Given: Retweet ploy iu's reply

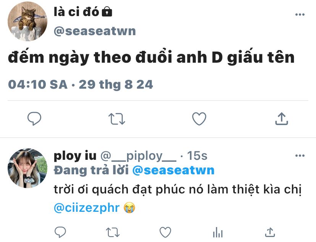Looking at the screenshot, I should coord(113,232).
